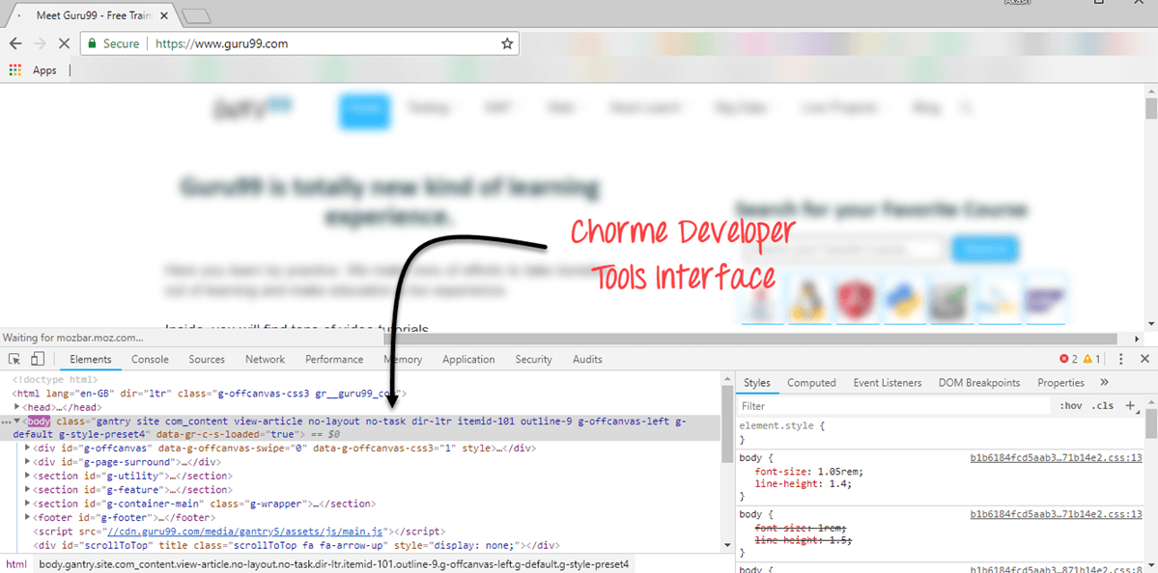1158x573 pixels.
Task: Select the Network panel tab
Action: [265, 359]
